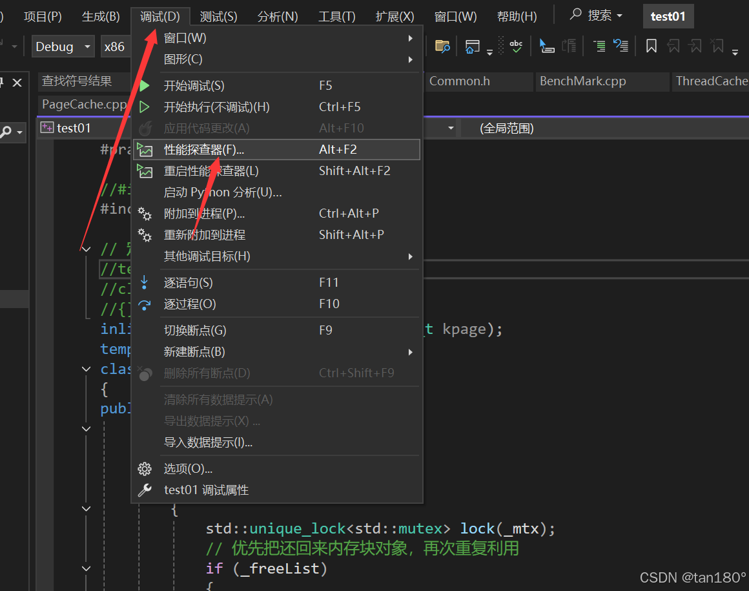Toggle a bookmark with the bookmark icon

coord(651,46)
